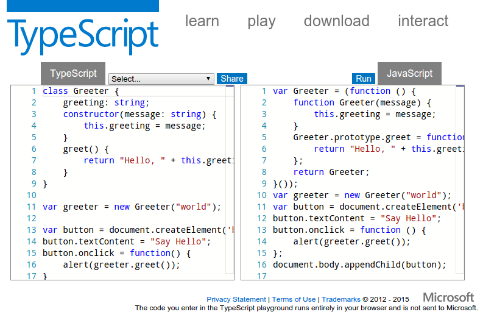Select the TypeScript editor tab
The image size is (483, 320).
(73, 73)
